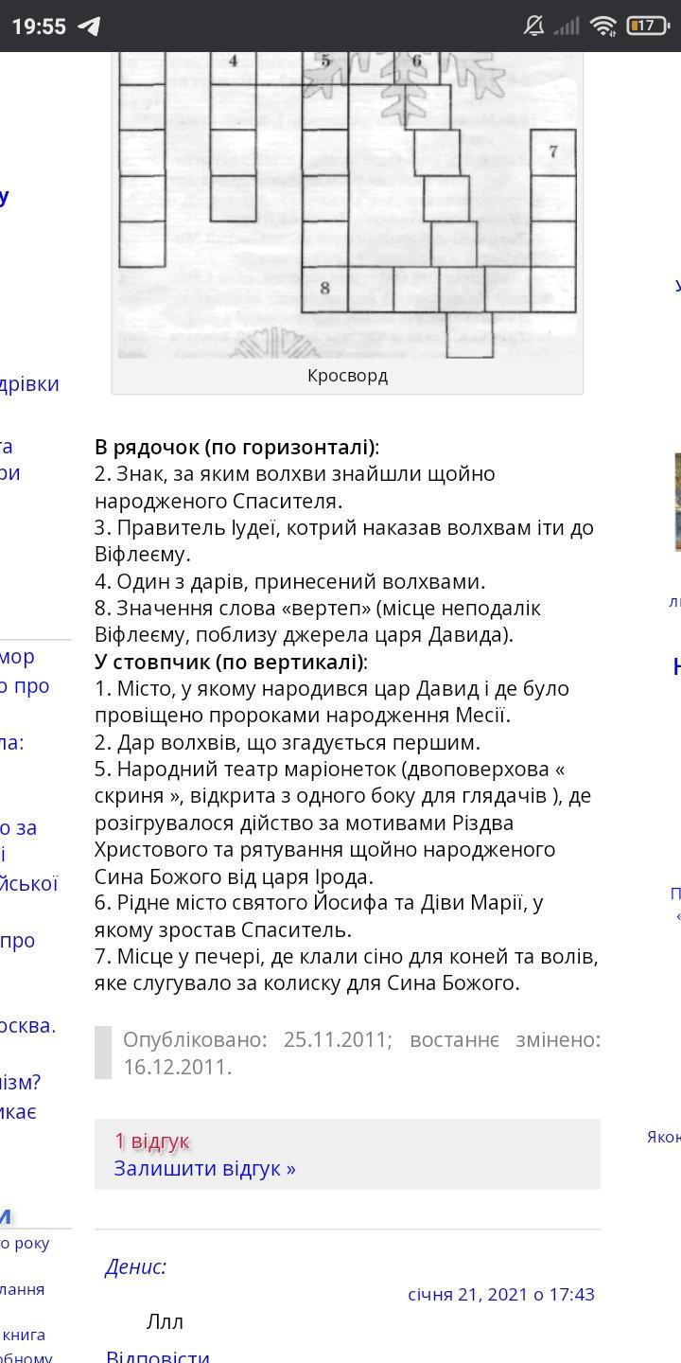Viewport: 681px width, 1363px height.
Task: Tap Відповісти reply link
Action: click(x=158, y=1355)
